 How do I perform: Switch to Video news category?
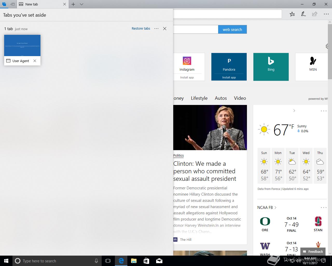(x=240, y=98)
